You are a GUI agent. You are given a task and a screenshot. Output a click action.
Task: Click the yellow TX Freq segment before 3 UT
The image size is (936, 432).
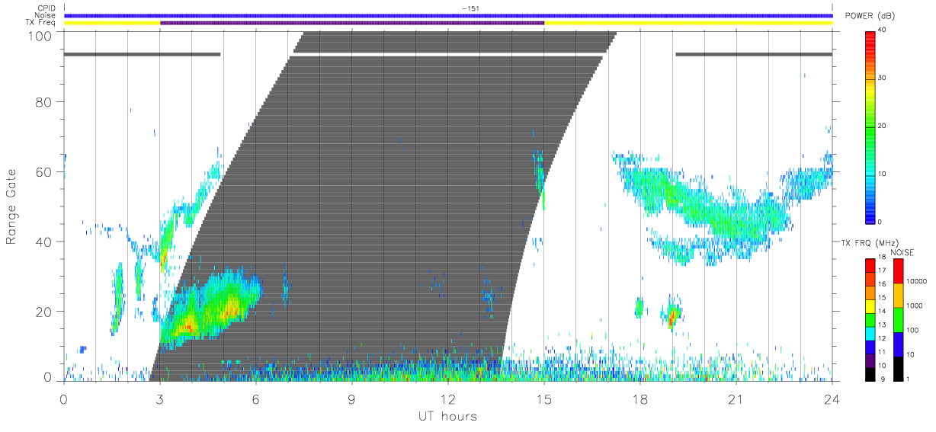tap(112, 23)
